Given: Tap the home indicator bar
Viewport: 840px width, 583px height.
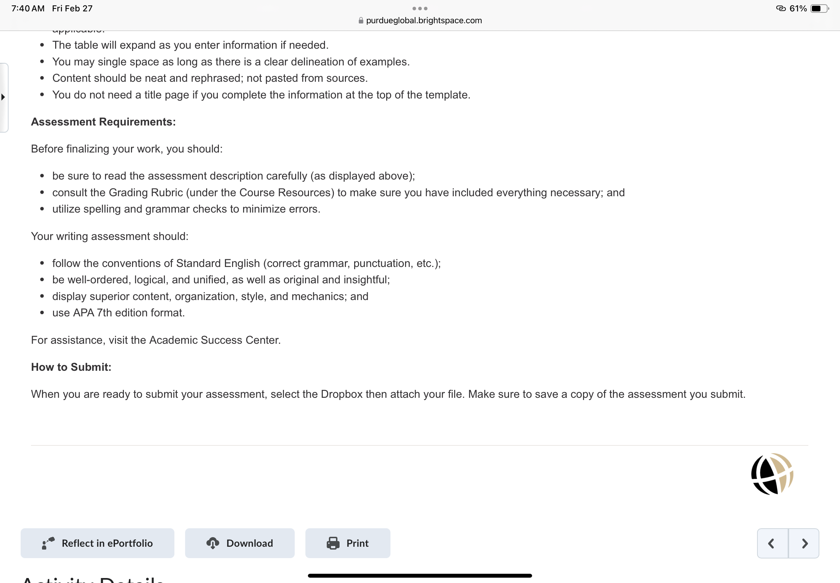Looking at the screenshot, I should click(x=420, y=575).
